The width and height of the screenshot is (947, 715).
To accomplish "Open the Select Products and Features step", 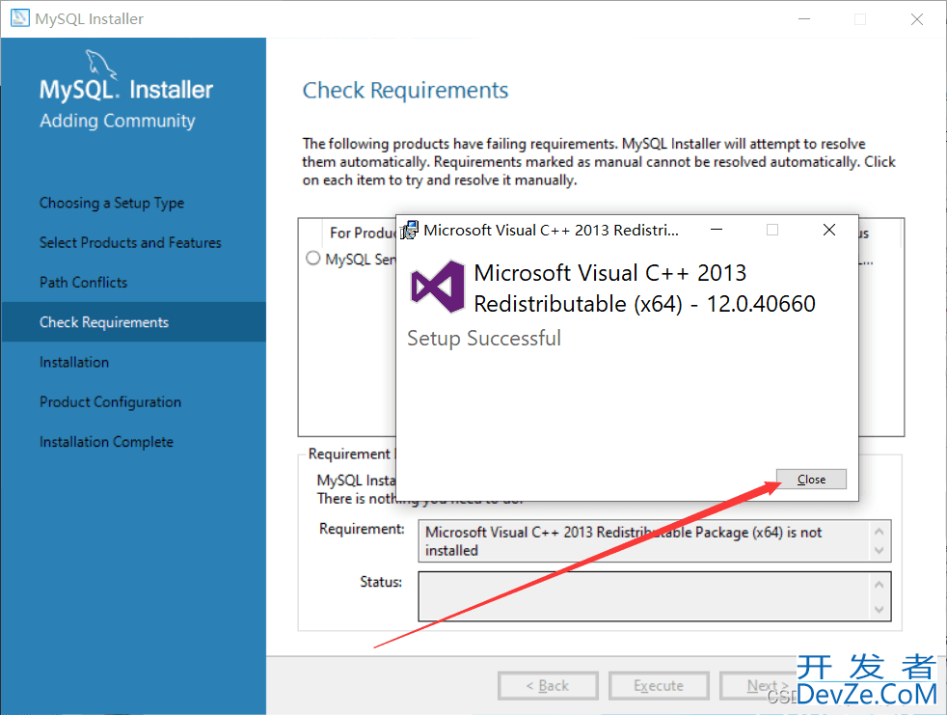I will tap(130, 243).
